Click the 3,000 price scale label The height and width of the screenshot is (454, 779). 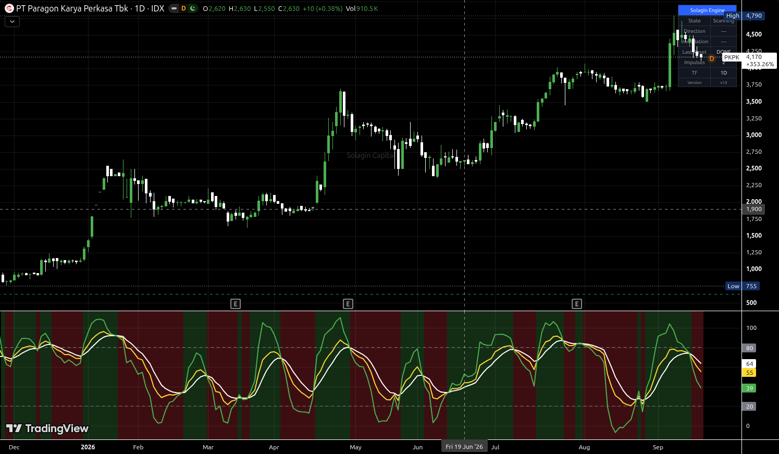753,135
